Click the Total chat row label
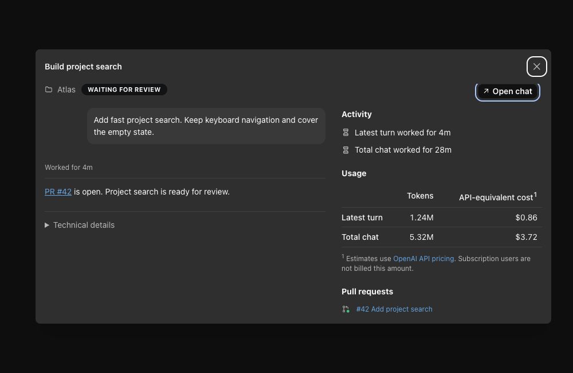This screenshot has height=373, width=573. (360, 237)
